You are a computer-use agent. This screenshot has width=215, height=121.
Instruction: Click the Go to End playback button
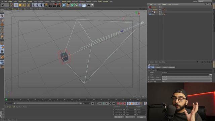[114, 104]
